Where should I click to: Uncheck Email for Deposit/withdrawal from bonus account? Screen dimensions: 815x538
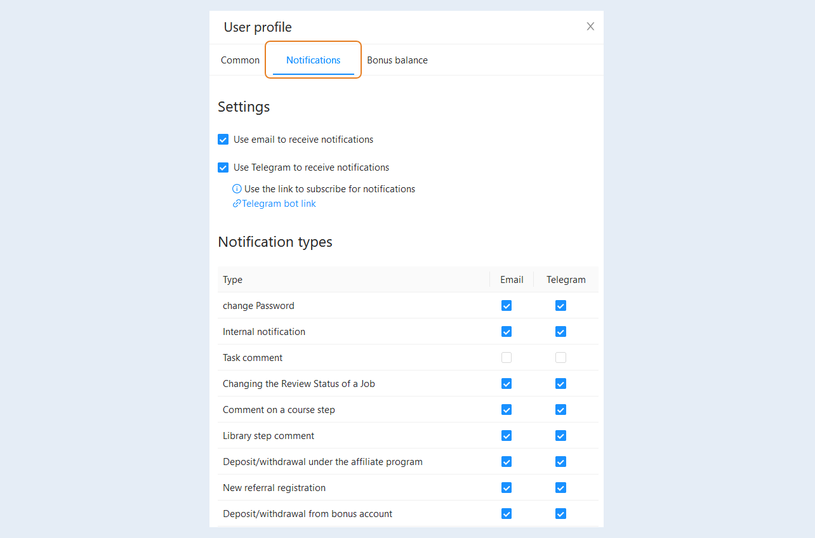(x=507, y=514)
